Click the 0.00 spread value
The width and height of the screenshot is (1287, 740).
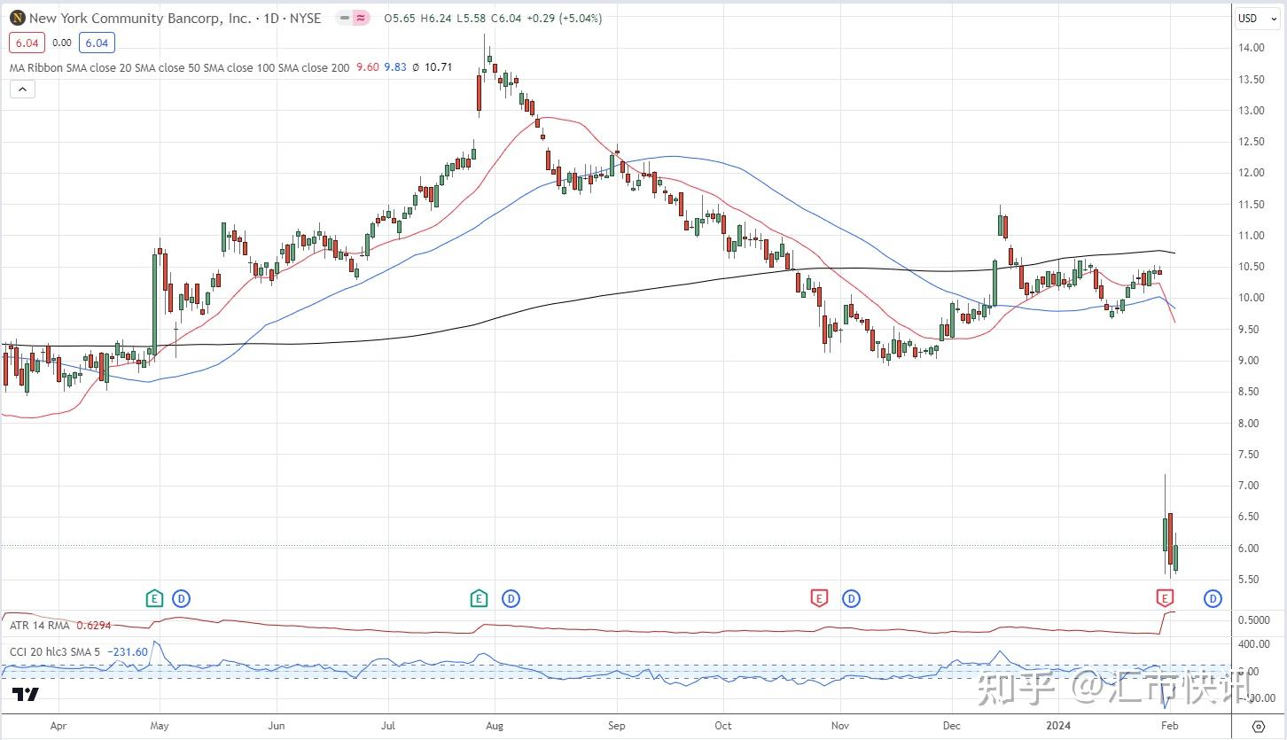(61, 43)
